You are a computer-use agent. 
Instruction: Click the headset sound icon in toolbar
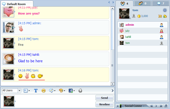click(x=80, y=90)
